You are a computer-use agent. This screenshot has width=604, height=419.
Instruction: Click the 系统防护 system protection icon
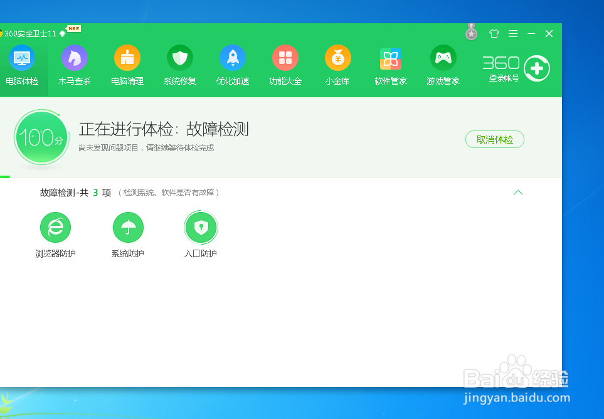tap(128, 227)
